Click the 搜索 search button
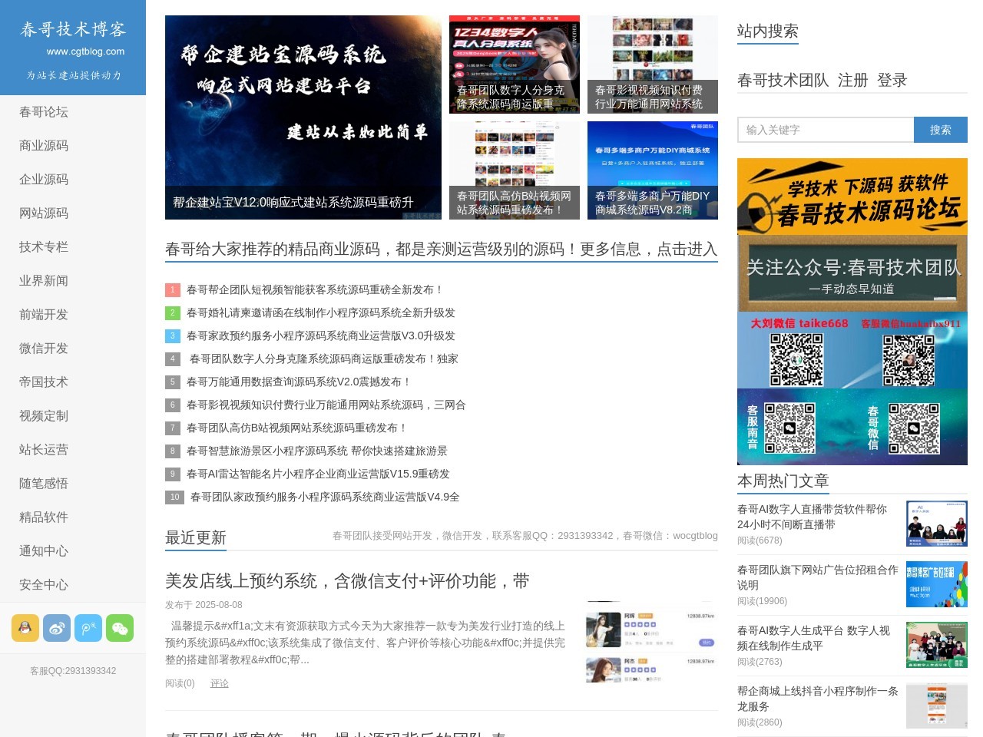This screenshot has width=983, height=737. [x=940, y=130]
